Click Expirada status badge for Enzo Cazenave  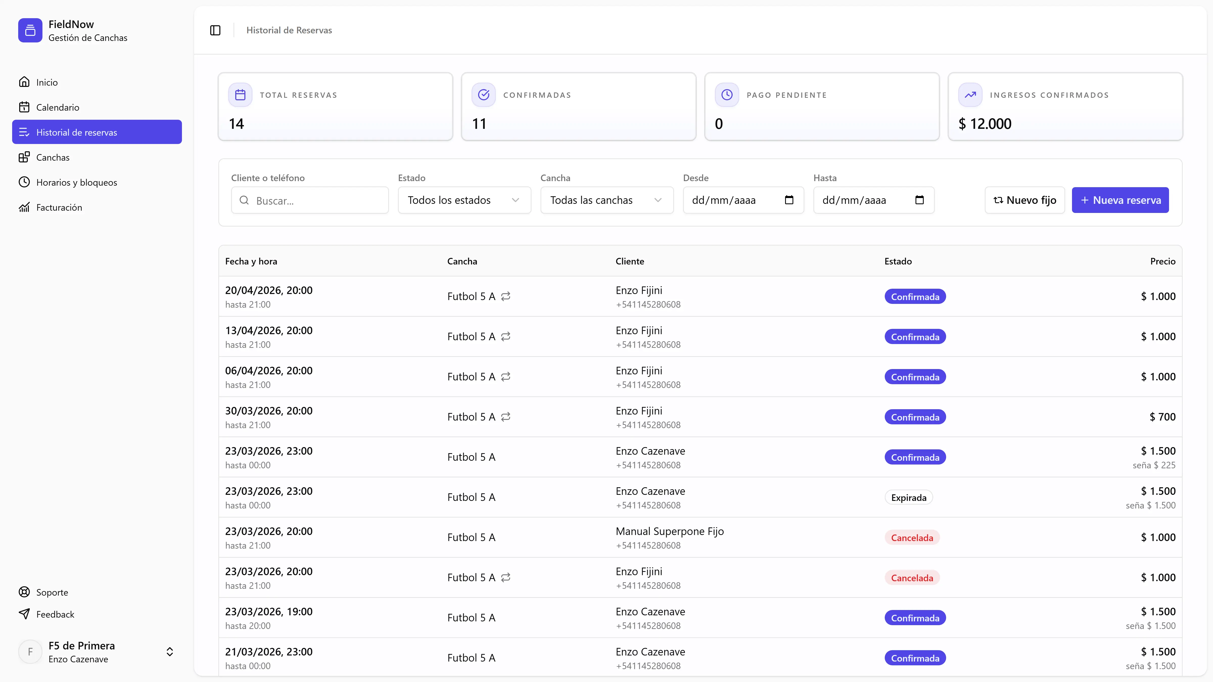[x=908, y=498]
